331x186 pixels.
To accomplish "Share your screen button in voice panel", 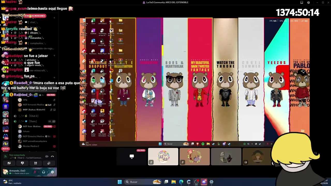I will [22, 163].
